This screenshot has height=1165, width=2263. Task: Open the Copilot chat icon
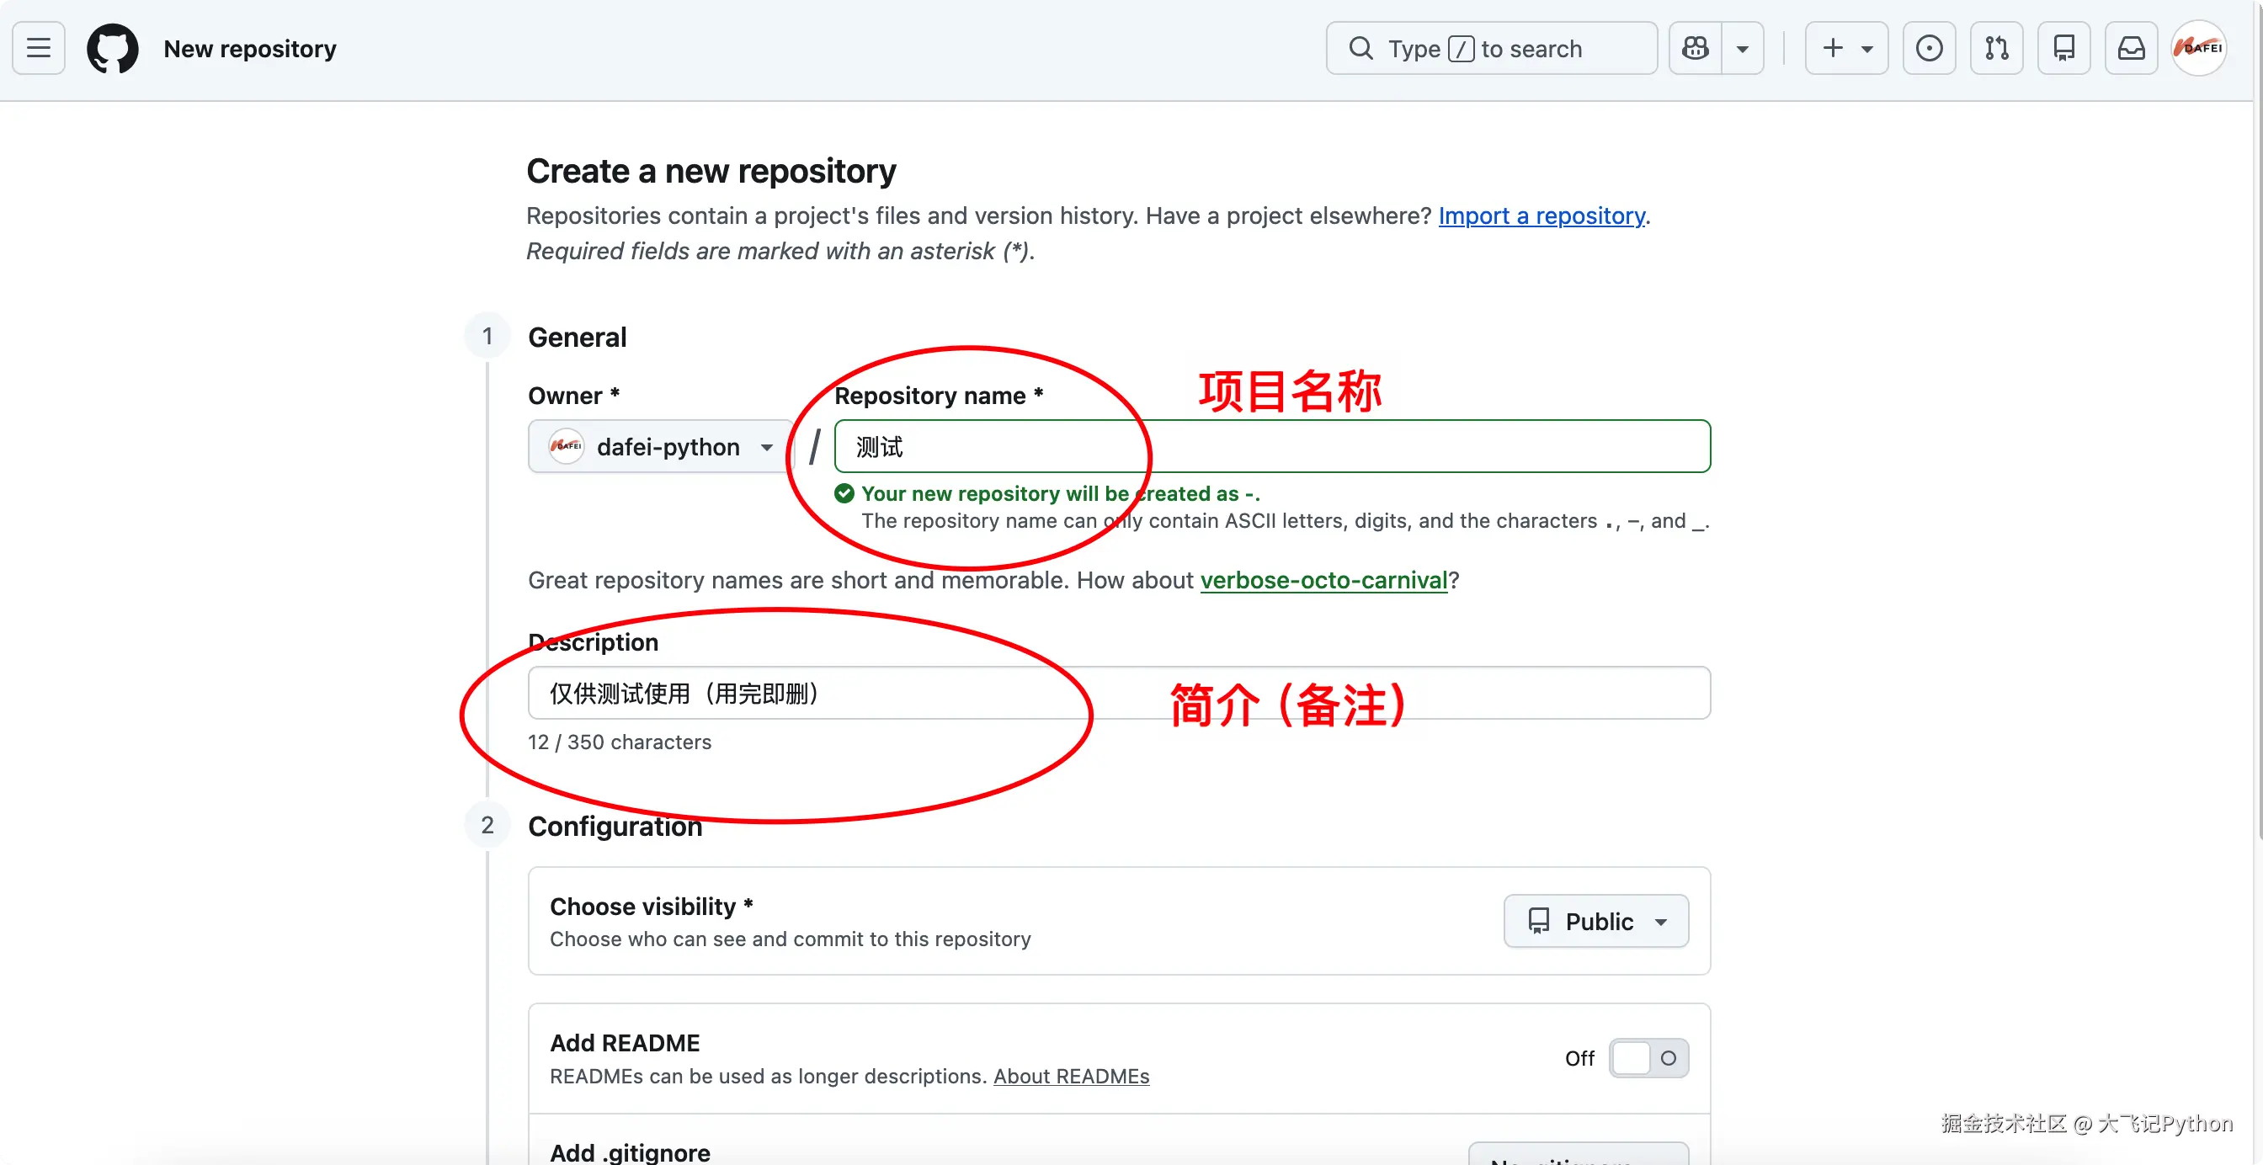pos(1695,48)
